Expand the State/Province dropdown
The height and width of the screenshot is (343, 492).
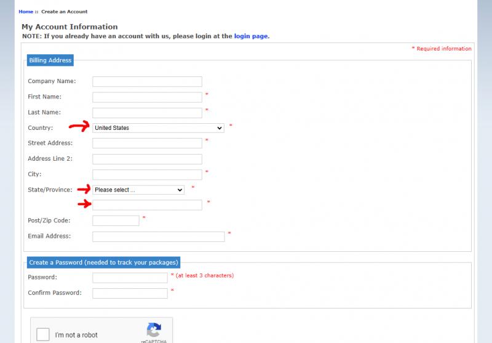coord(138,190)
